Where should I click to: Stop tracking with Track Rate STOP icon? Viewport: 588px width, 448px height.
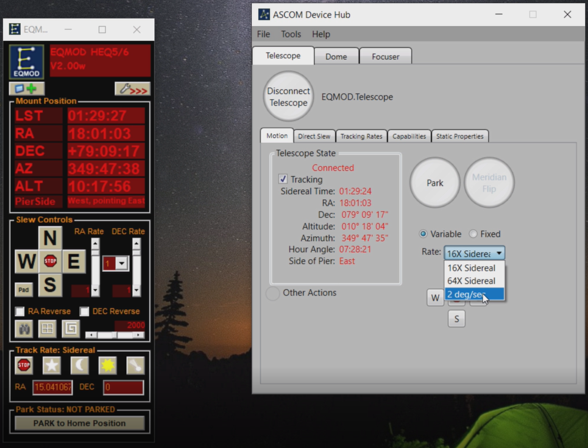coord(24,365)
